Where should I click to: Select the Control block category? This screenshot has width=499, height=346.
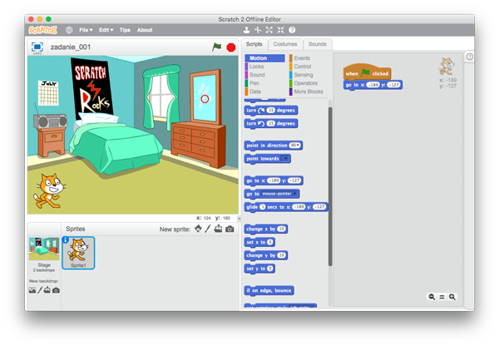[303, 67]
